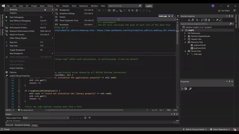This screenshot has height=134, width=239.
Task: Expand the Header Files folder
Action: (x=185, y=39)
